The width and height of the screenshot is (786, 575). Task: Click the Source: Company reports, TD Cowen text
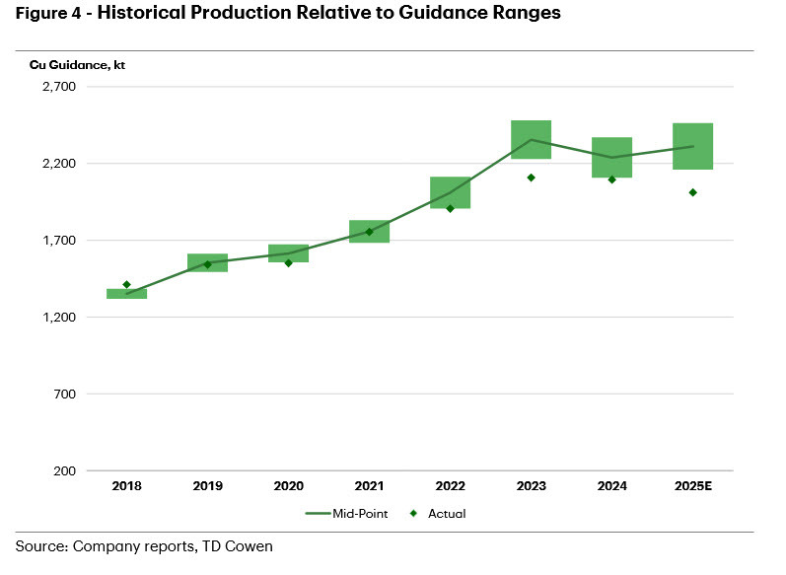(x=147, y=544)
